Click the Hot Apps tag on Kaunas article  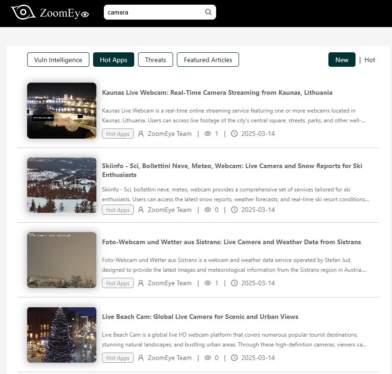coord(118,134)
